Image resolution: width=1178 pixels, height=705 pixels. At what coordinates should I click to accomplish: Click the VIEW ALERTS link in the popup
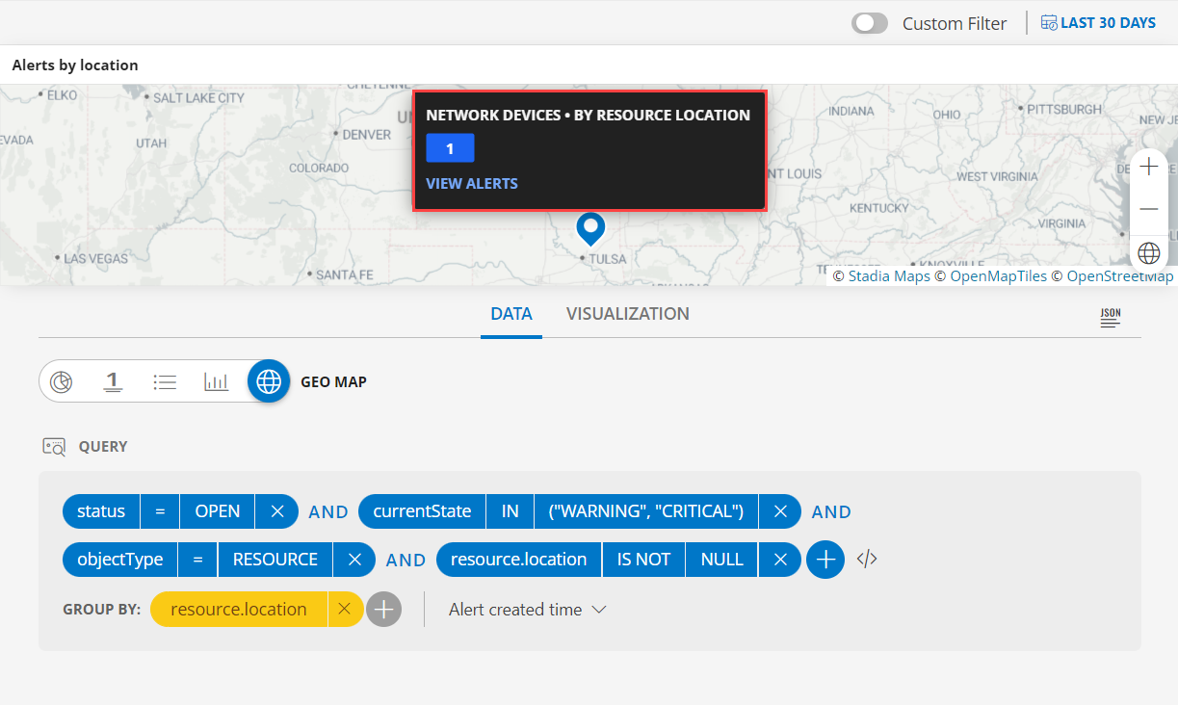point(472,183)
